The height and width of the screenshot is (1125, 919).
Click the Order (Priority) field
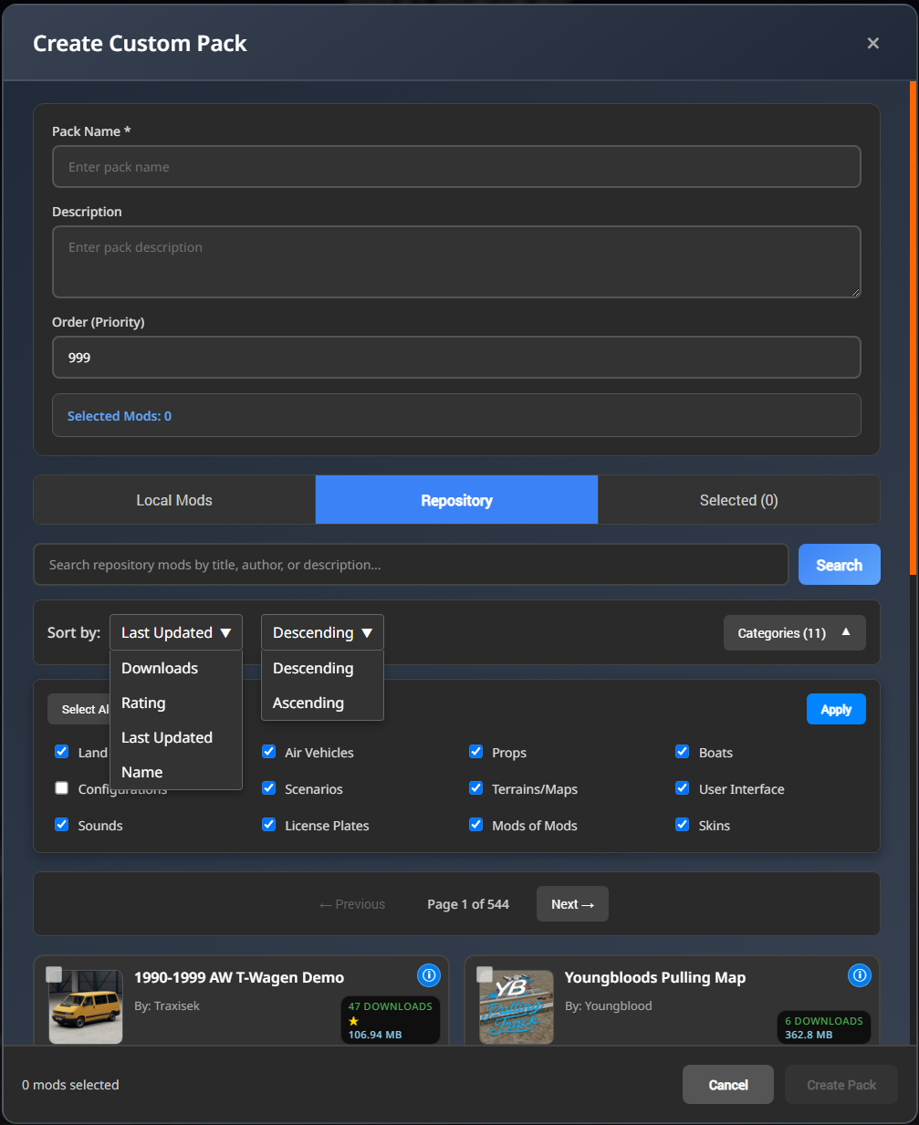[456, 358]
